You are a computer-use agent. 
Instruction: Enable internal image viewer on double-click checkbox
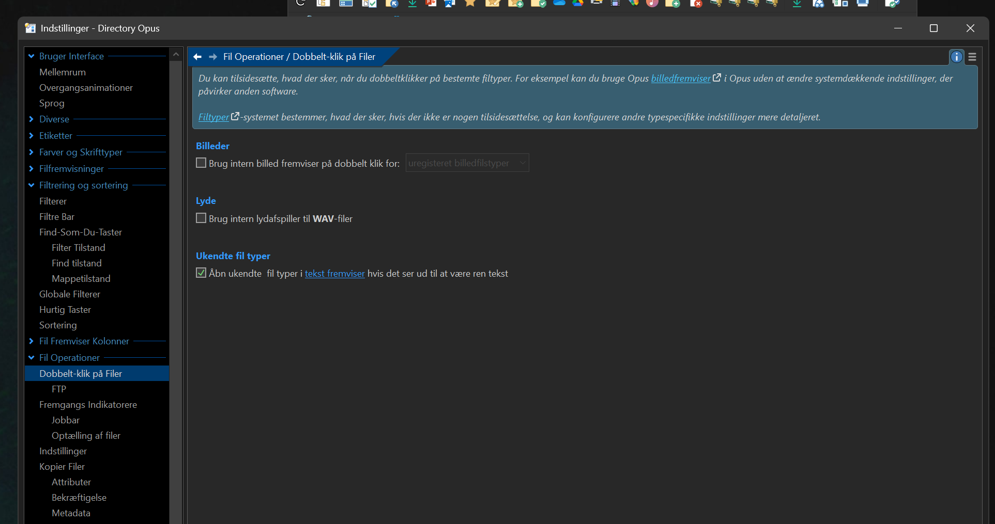coord(201,163)
